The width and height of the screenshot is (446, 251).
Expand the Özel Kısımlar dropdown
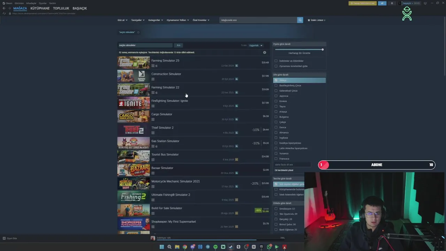201,20
